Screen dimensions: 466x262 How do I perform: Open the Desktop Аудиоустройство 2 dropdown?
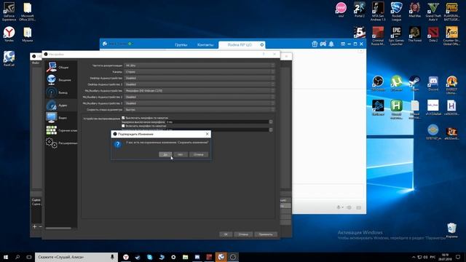click(x=199, y=84)
